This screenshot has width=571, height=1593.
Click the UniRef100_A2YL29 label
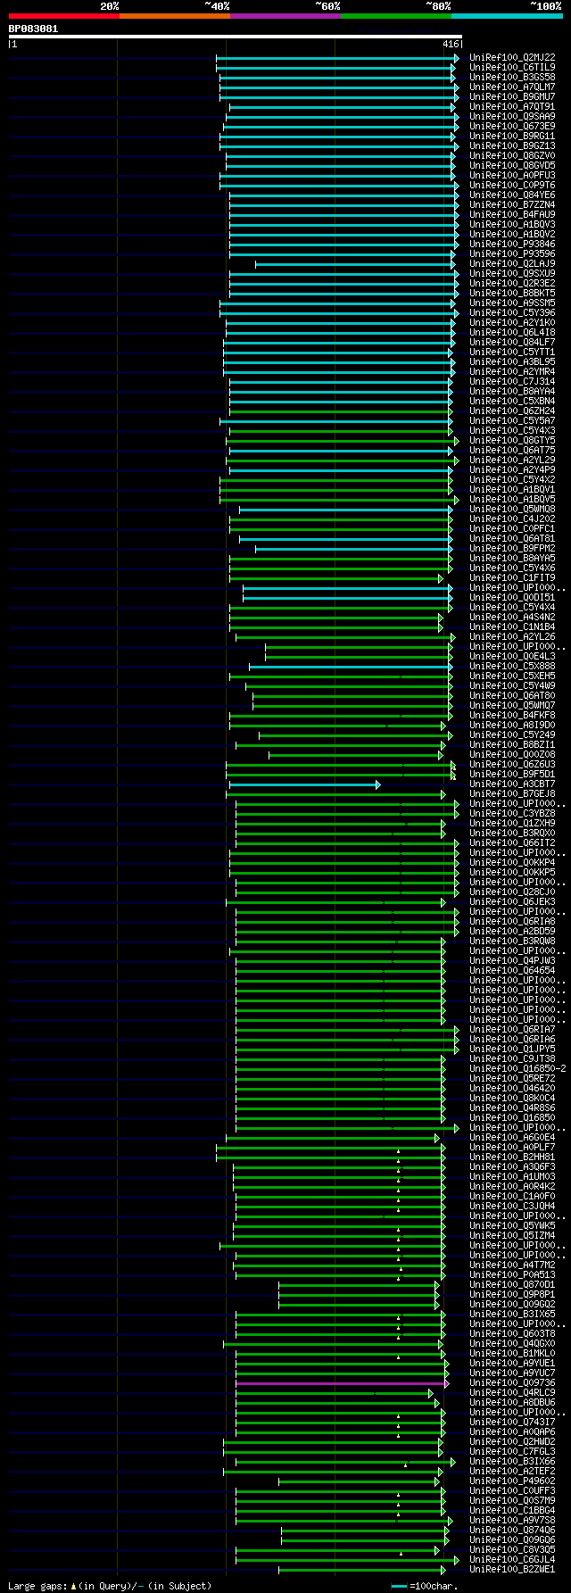(512, 460)
